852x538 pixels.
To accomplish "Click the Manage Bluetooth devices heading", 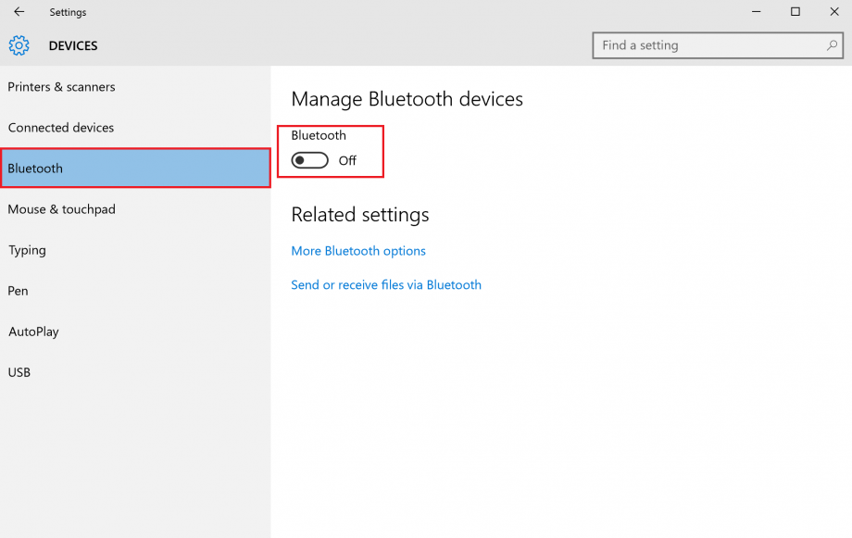I will (x=407, y=99).
